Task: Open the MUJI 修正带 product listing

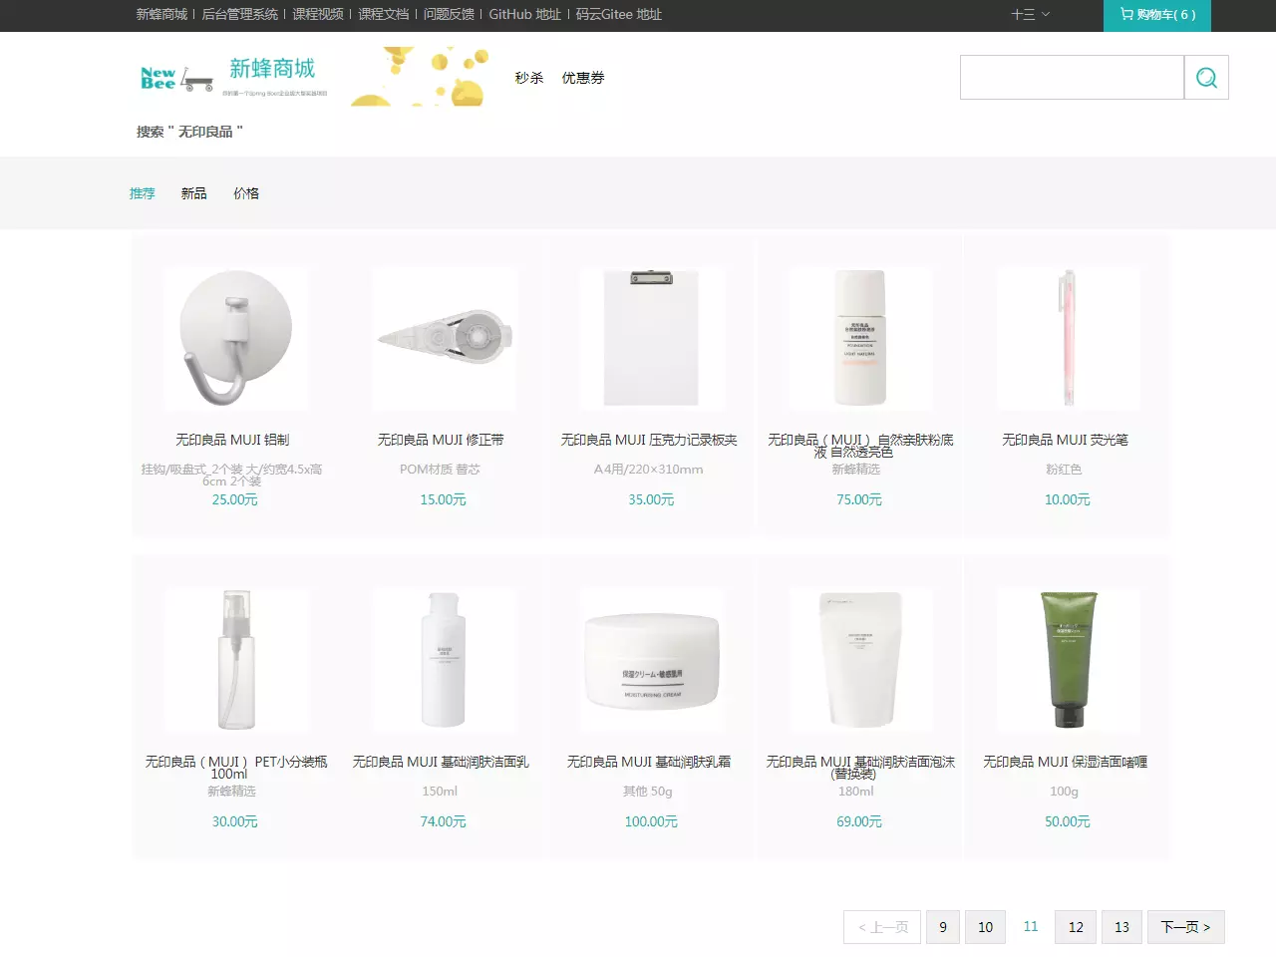Action: click(x=443, y=338)
